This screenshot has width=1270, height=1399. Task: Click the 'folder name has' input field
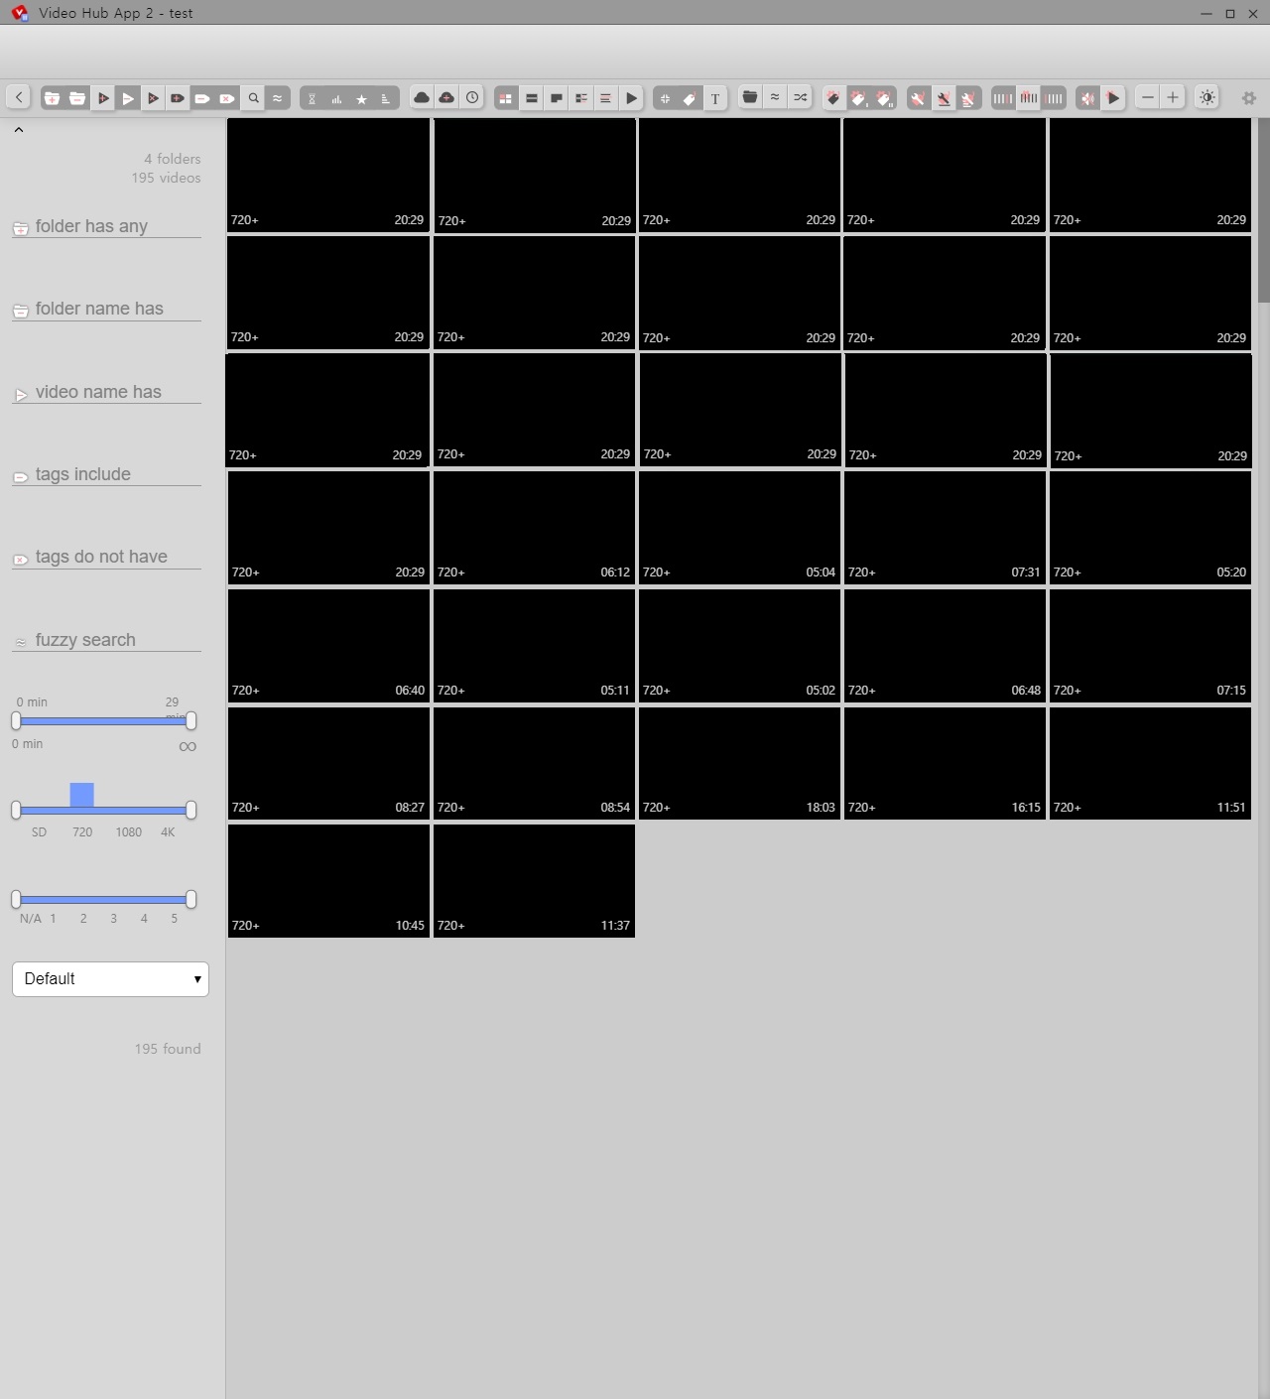click(106, 309)
